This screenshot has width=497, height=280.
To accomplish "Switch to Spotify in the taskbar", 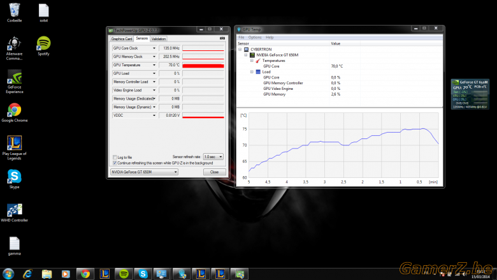I will (x=124, y=274).
